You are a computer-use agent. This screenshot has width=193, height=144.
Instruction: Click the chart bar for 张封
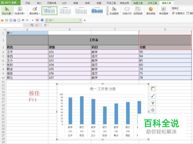(x=105, y=115)
